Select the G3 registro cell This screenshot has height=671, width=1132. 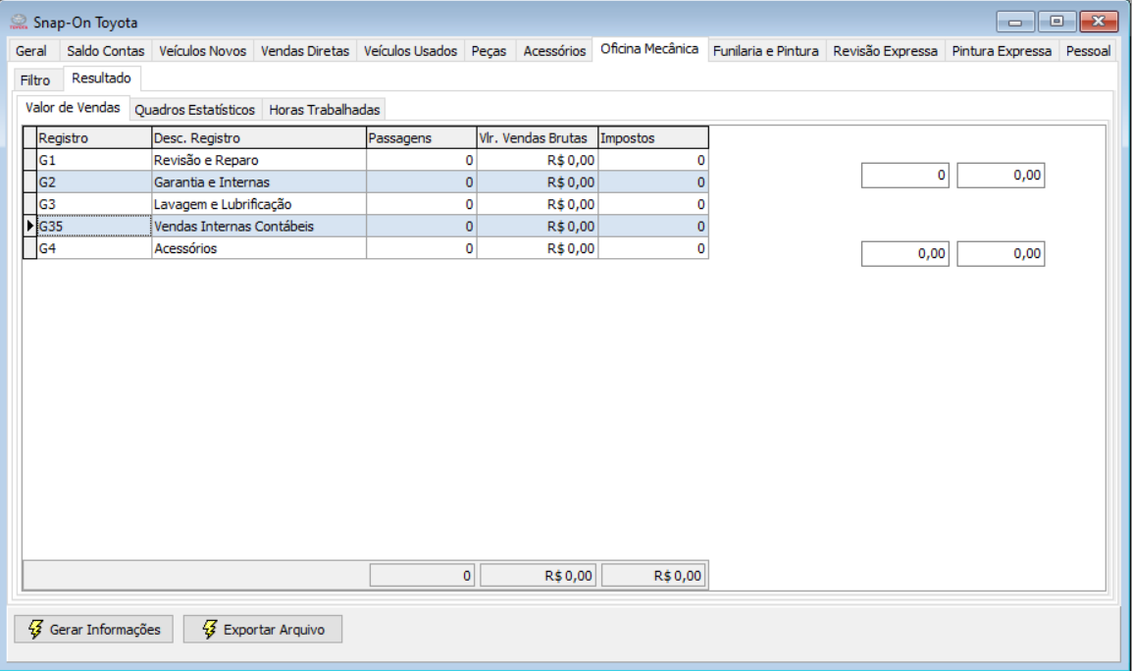click(94, 204)
